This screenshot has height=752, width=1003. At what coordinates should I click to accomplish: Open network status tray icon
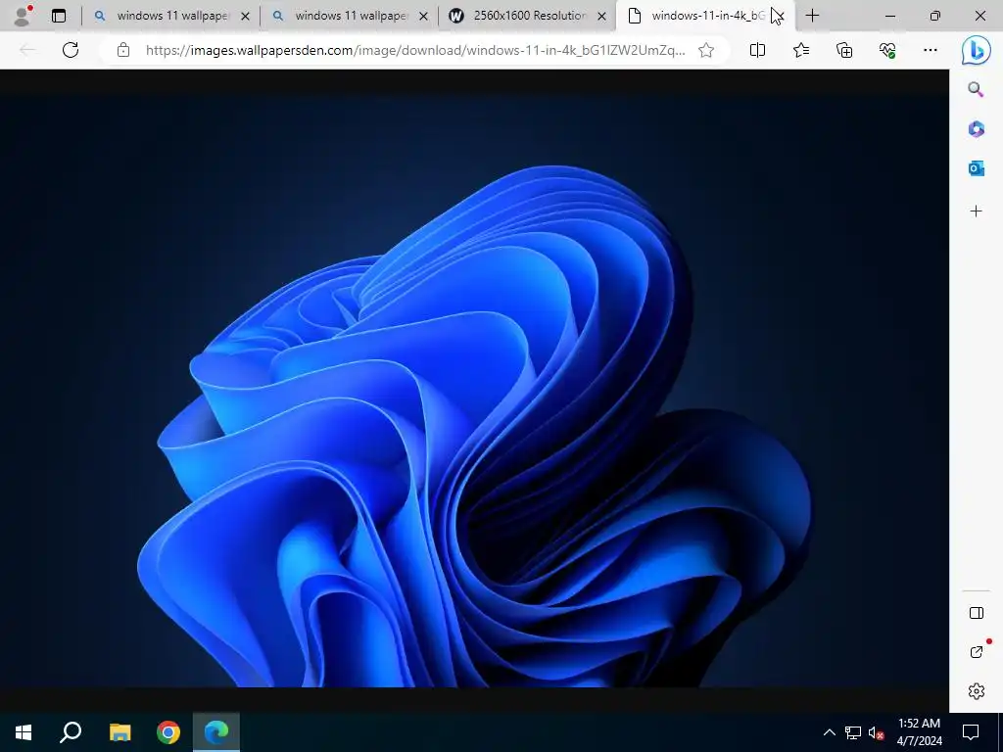click(853, 732)
